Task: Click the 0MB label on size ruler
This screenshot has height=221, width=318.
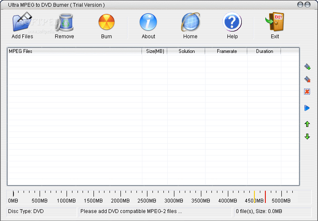Action: click(x=13, y=201)
